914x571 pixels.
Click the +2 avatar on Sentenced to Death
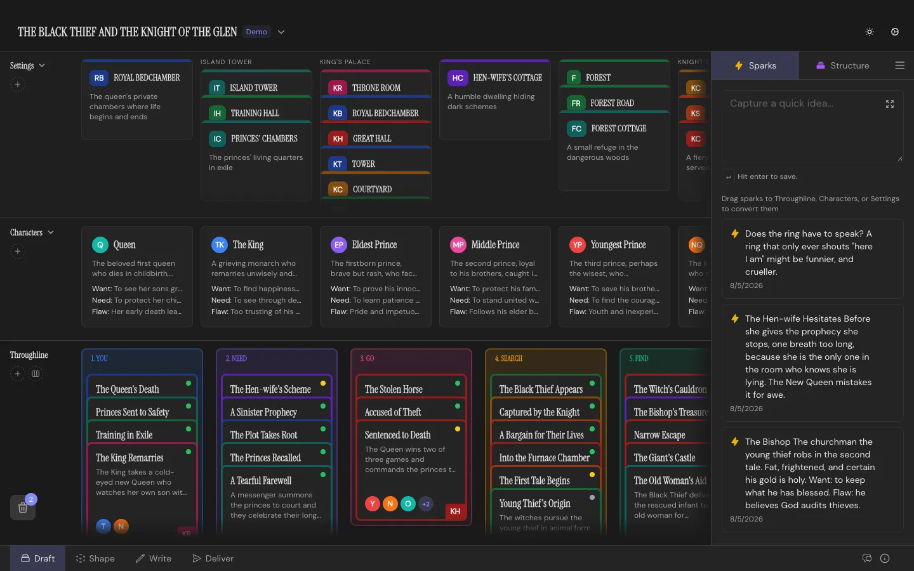(x=426, y=504)
